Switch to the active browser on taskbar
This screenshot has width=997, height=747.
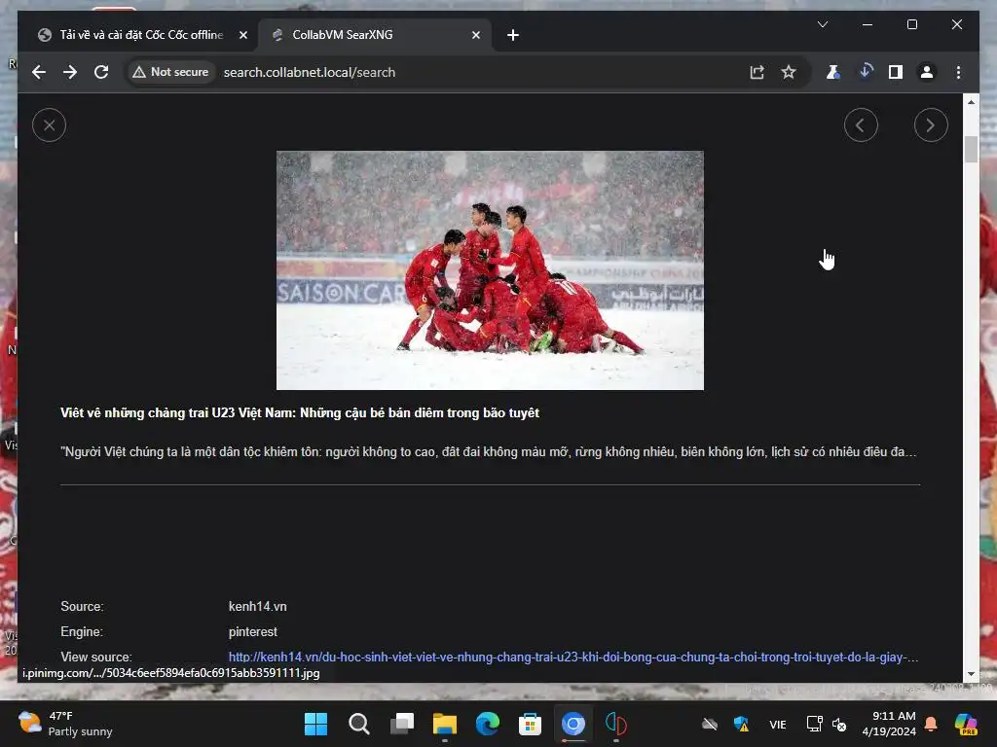pyautogui.click(x=572, y=724)
